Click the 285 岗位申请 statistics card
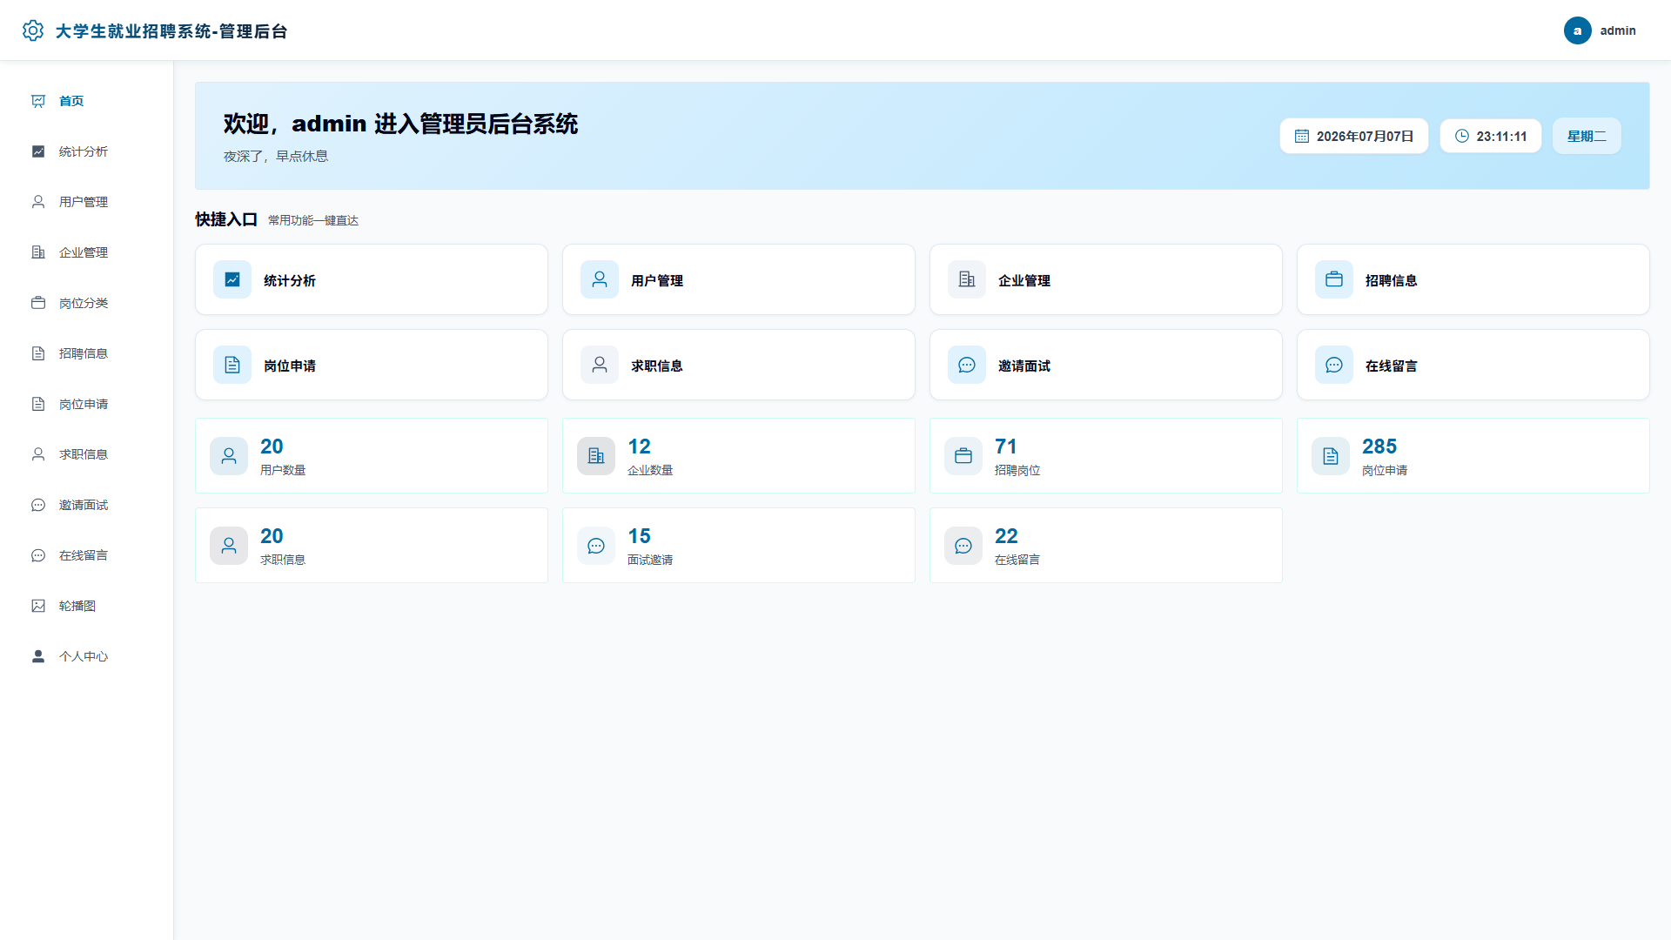 pyautogui.click(x=1473, y=455)
